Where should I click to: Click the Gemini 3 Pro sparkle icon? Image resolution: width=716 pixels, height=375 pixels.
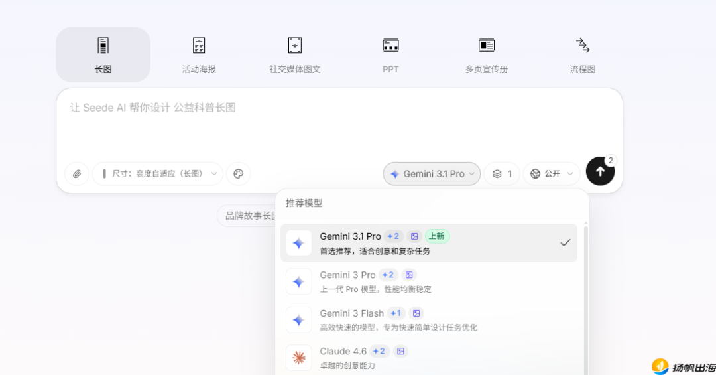pyautogui.click(x=298, y=281)
